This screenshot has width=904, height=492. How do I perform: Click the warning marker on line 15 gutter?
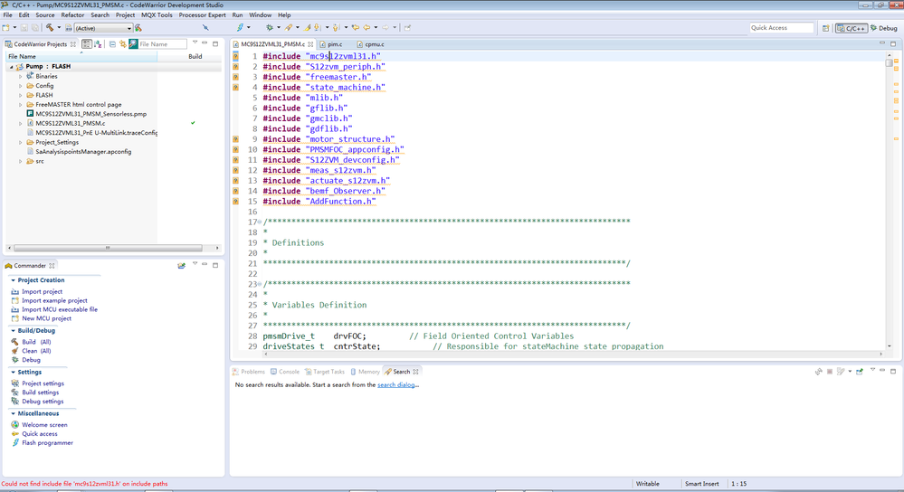pyautogui.click(x=236, y=201)
